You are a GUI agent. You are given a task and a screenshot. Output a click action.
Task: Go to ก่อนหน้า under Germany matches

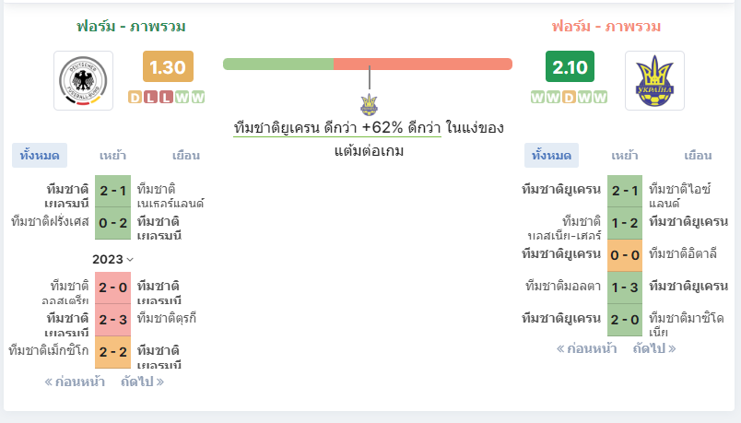[x=75, y=382]
